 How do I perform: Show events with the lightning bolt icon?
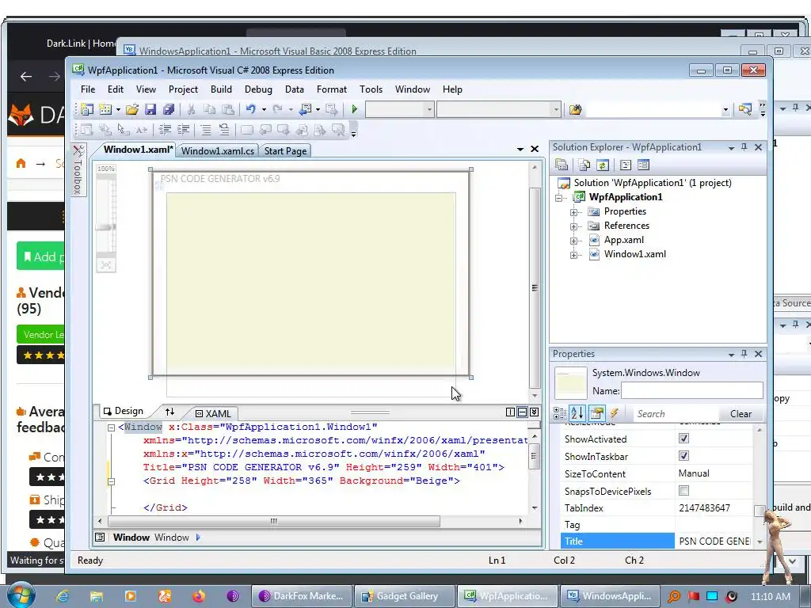click(614, 413)
